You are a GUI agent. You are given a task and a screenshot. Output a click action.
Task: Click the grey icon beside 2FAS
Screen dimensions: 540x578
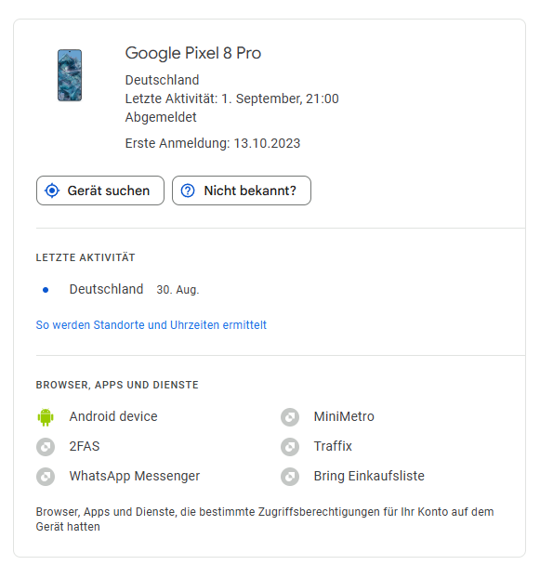[46, 447]
